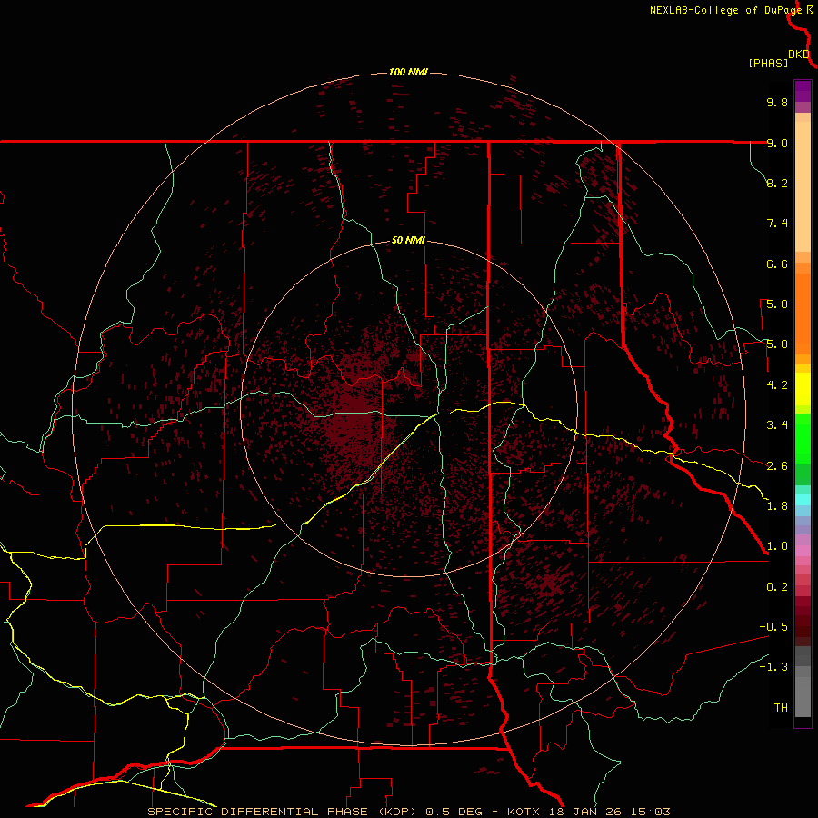Click the 7.4 scale value
This screenshot has height=818, width=818.
777,224
